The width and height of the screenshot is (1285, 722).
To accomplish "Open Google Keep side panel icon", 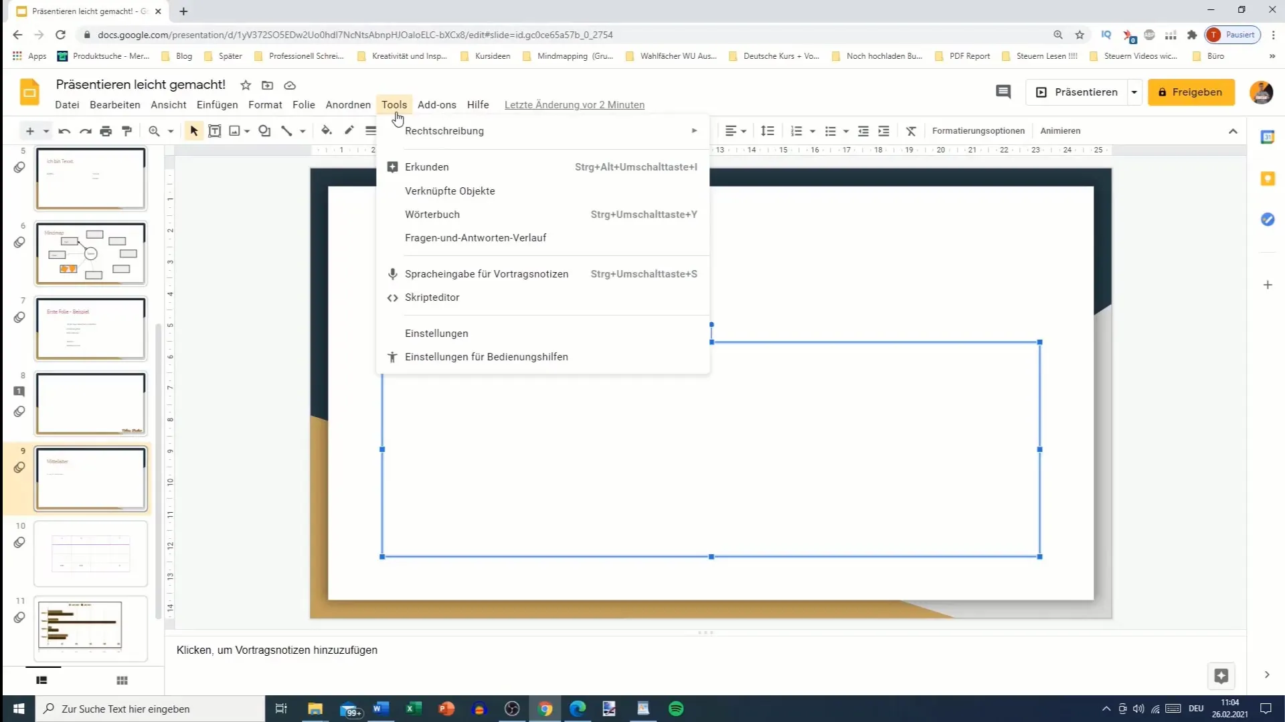I will click(1268, 178).
